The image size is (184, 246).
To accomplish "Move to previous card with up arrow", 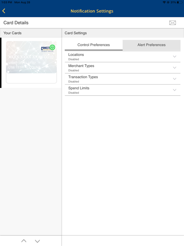I will pyautogui.click(x=24, y=241).
